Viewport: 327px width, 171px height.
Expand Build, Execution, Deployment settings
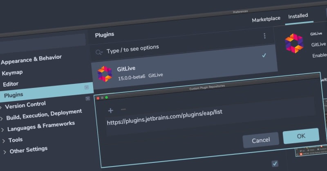[x=2, y=118]
